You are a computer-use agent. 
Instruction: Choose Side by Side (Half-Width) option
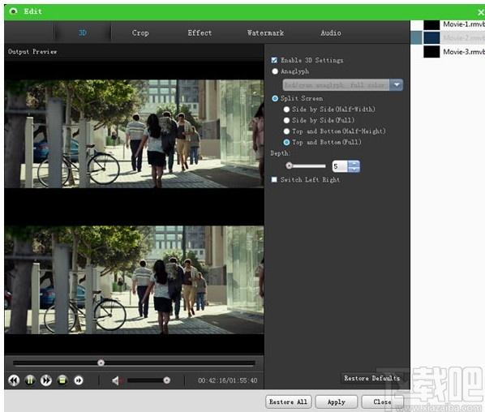coord(286,109)
